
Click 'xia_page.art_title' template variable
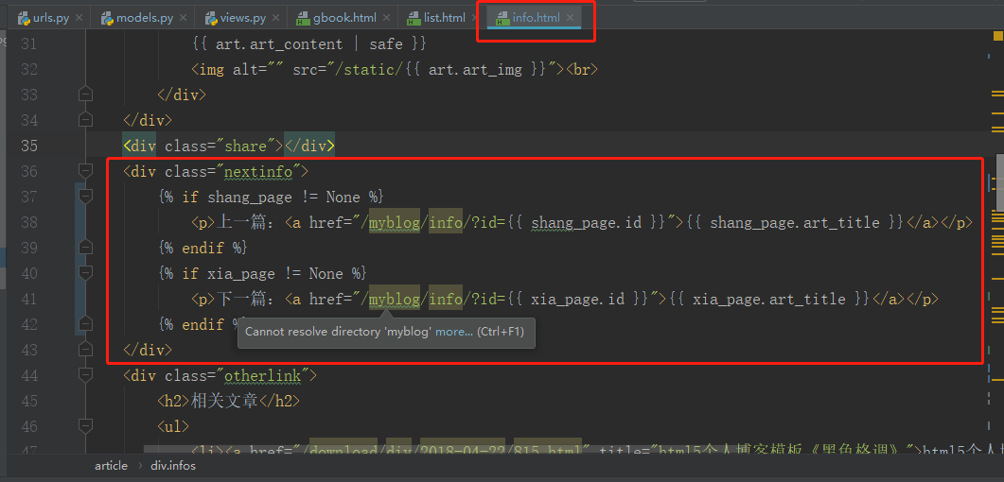769,300
